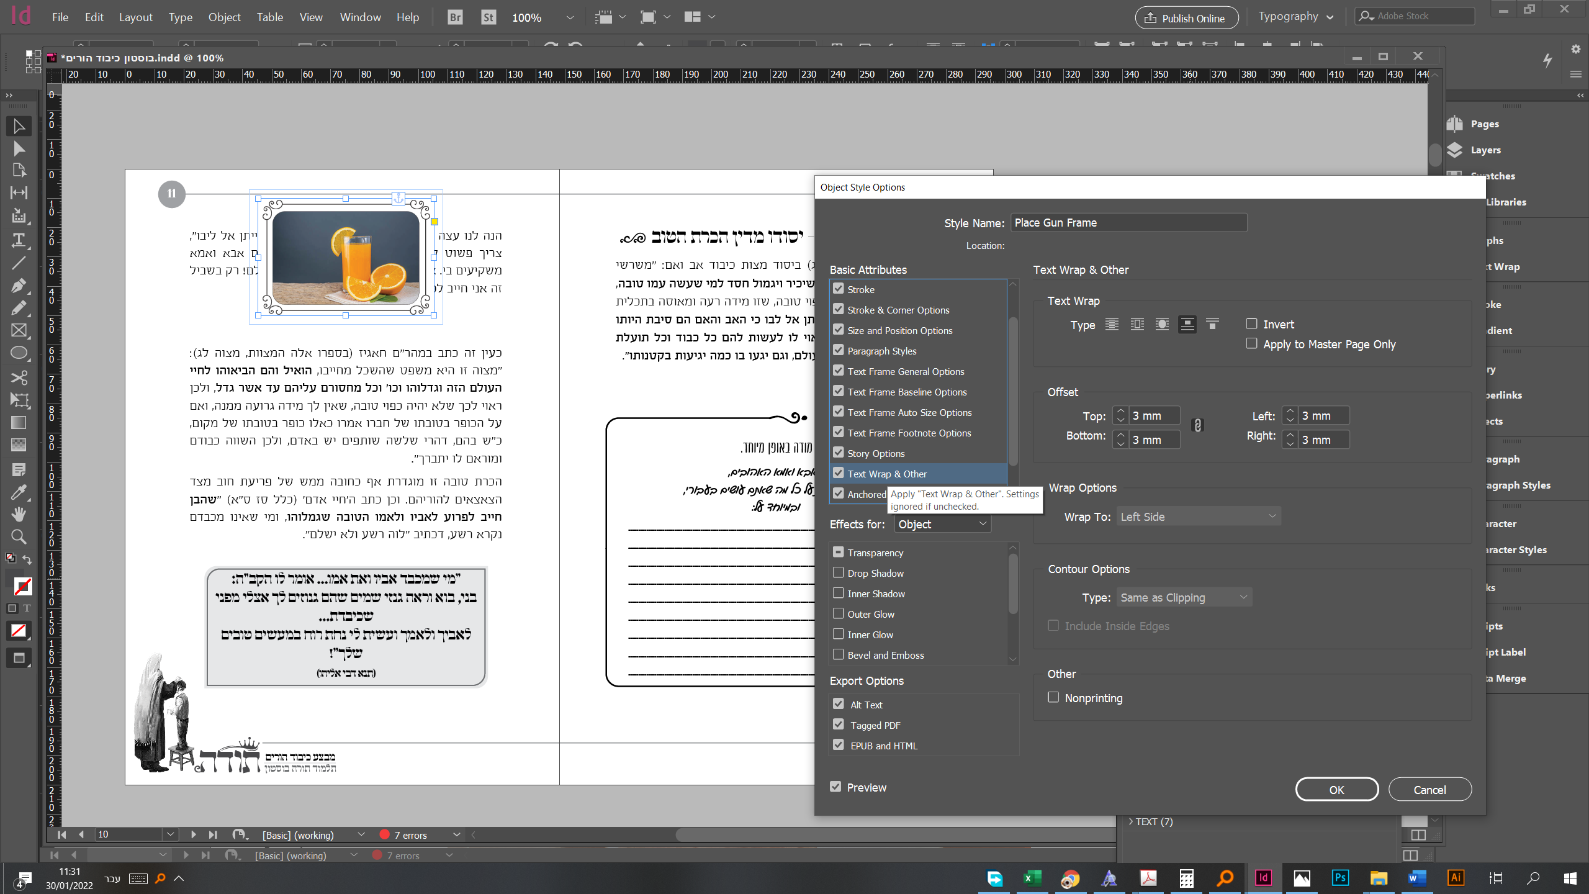Click OK in Object Style Options

click(x=1336, y=790)
